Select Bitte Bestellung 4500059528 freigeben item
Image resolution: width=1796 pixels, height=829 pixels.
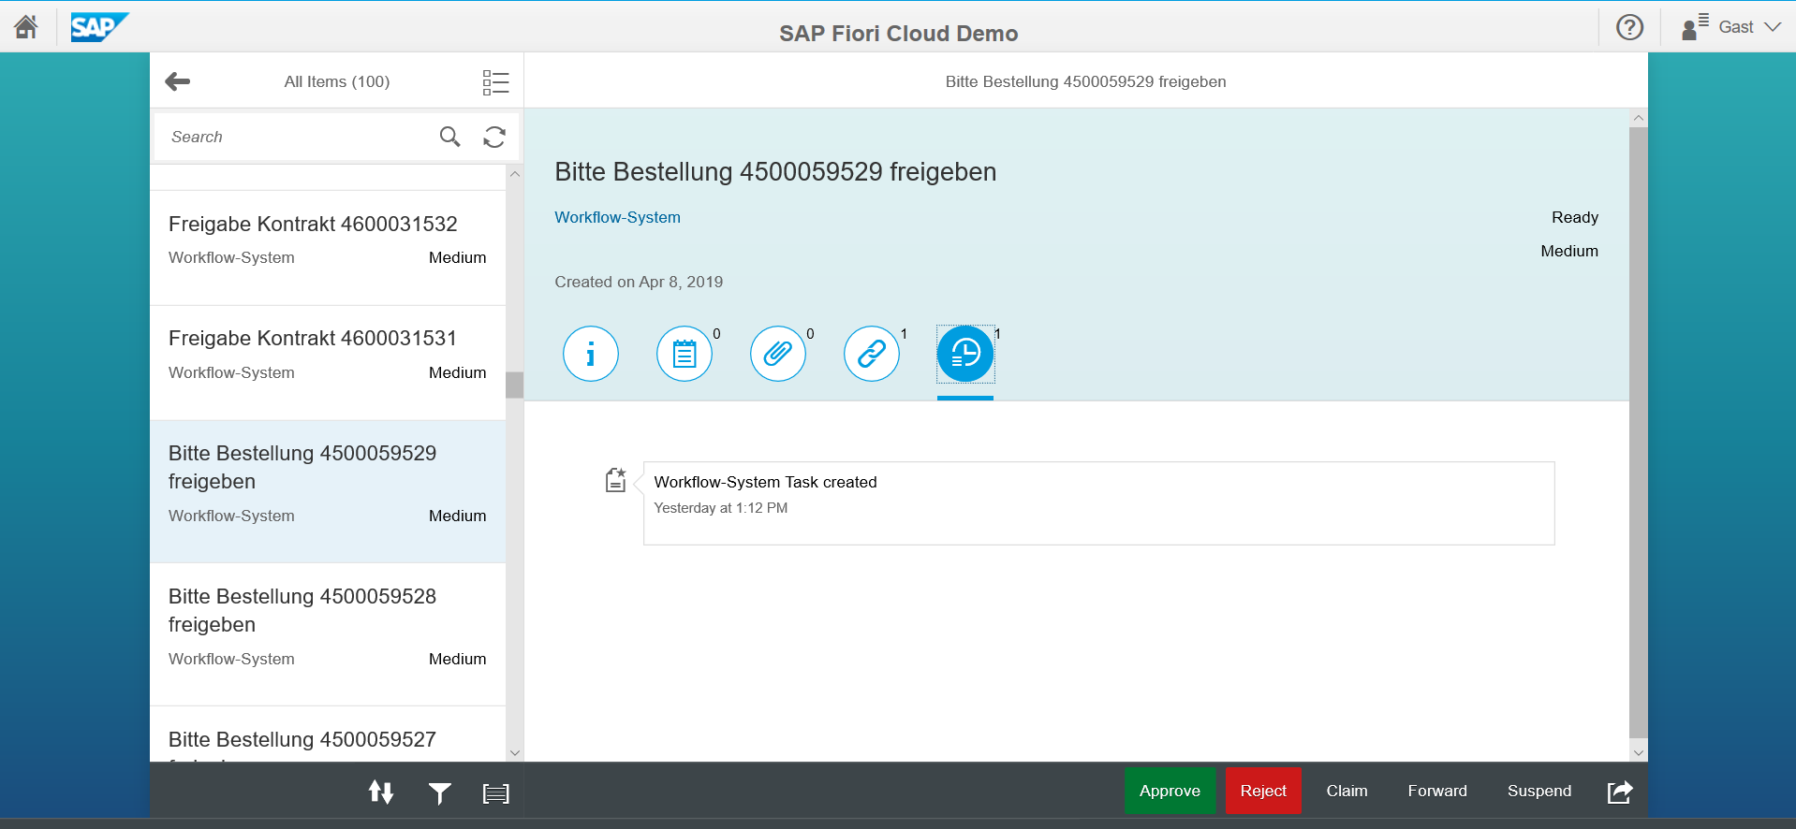pos(328,634)
